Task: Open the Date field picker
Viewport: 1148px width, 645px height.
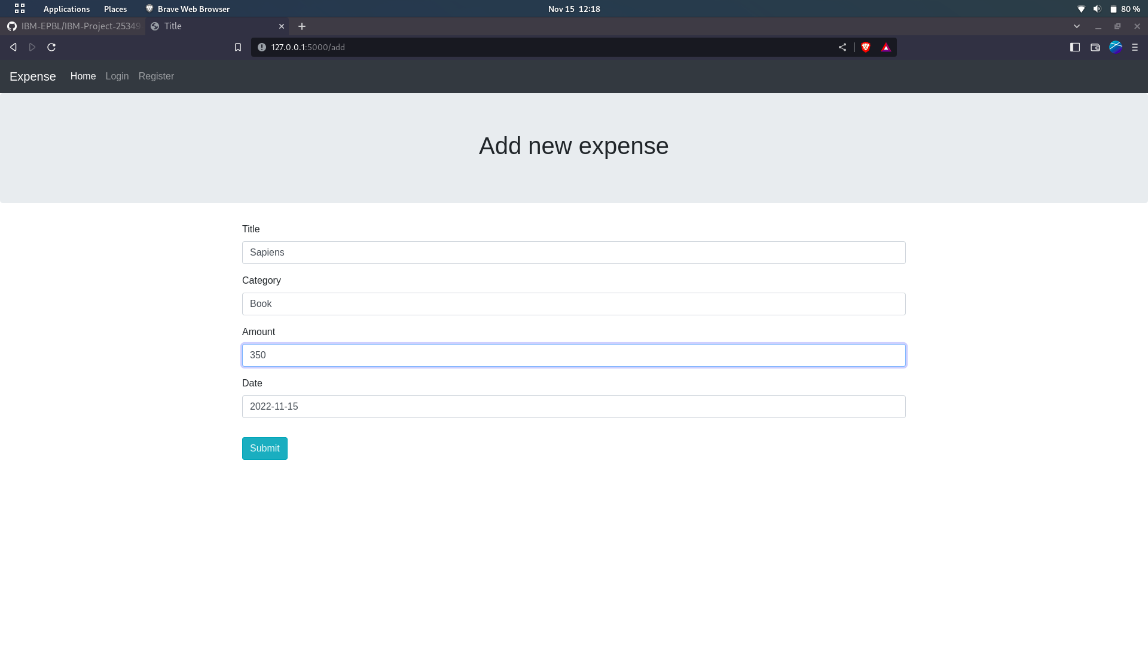Action: tap(573, 407)
